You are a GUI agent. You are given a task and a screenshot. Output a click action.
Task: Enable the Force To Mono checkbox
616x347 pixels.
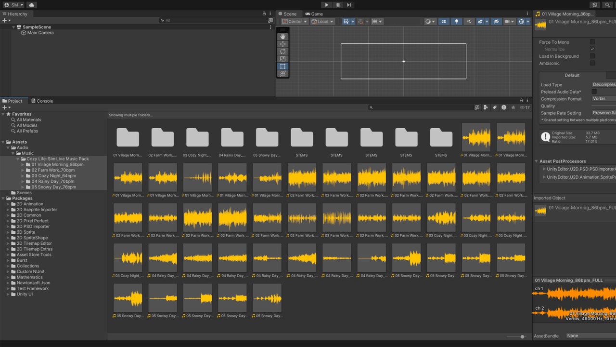(592, 42)
